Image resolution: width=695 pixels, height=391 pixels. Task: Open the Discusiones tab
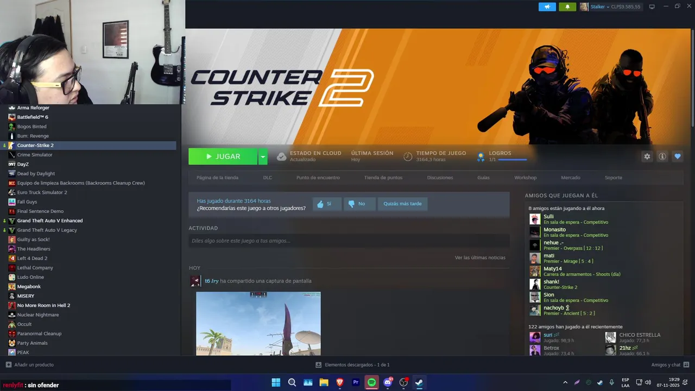(x=440, y=178)
